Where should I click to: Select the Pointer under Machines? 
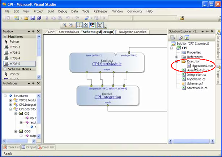(x=19, y=42)
